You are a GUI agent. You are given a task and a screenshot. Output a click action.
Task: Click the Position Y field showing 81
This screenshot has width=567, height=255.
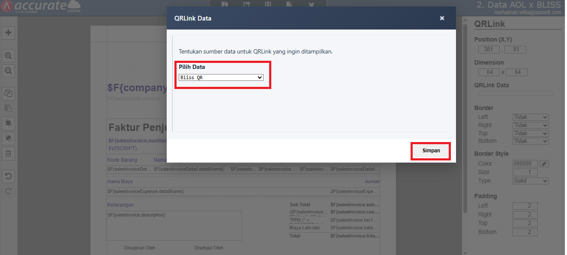tap(516, 50)
